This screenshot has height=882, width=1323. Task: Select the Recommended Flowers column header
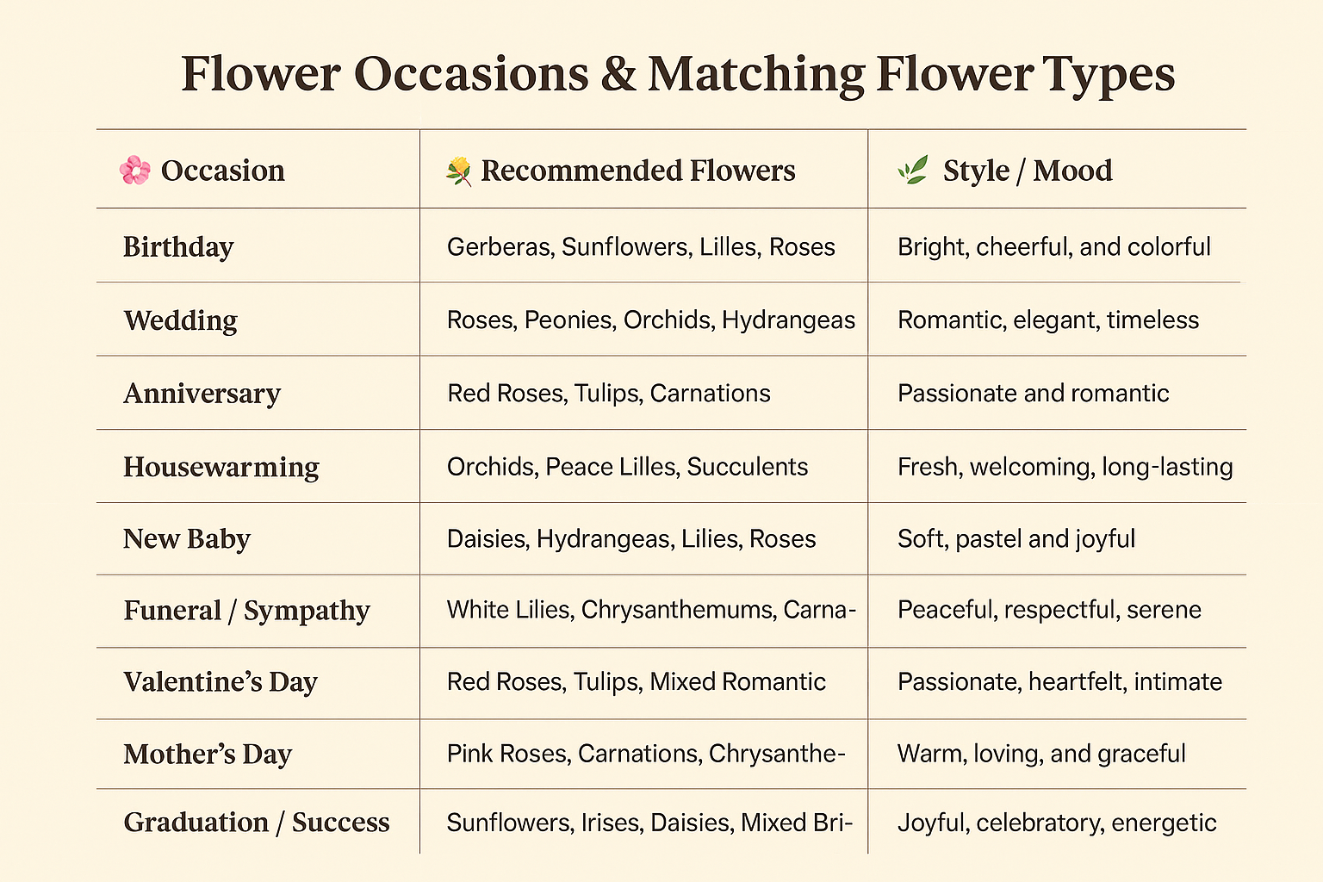point(637,171)
